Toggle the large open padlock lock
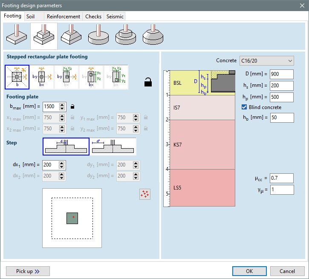Viewport: 309px width, 279px height. 148,82
